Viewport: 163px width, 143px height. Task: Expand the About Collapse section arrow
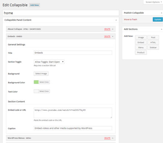click(x=113, y=29)
